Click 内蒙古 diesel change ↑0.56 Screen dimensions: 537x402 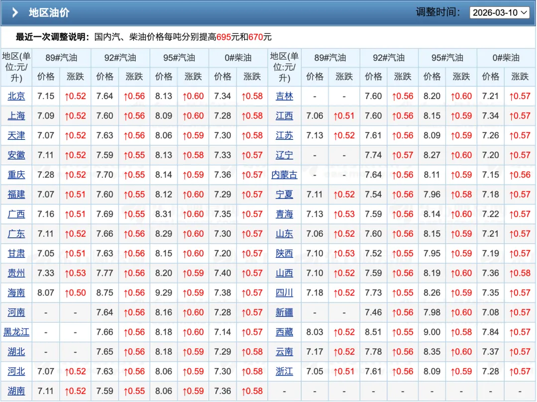pos(520,175)
